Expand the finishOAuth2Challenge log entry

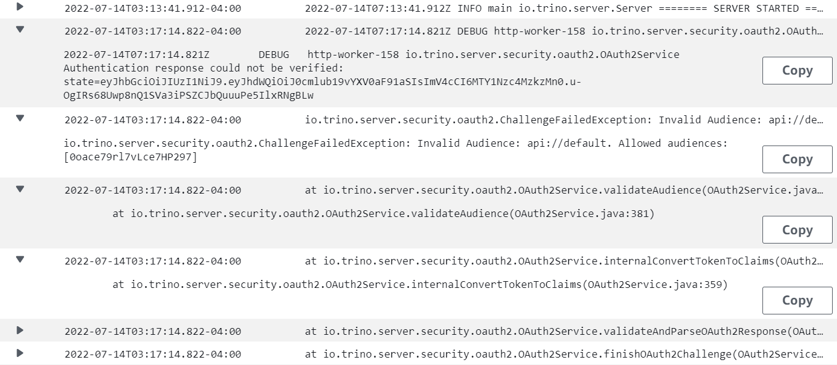pyautogui.click(x=18, y=354)
